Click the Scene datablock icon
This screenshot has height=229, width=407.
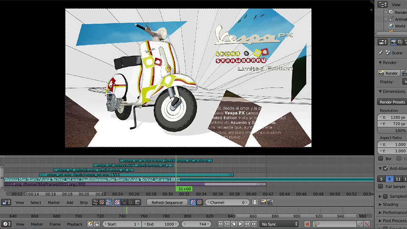pos(388,53)
